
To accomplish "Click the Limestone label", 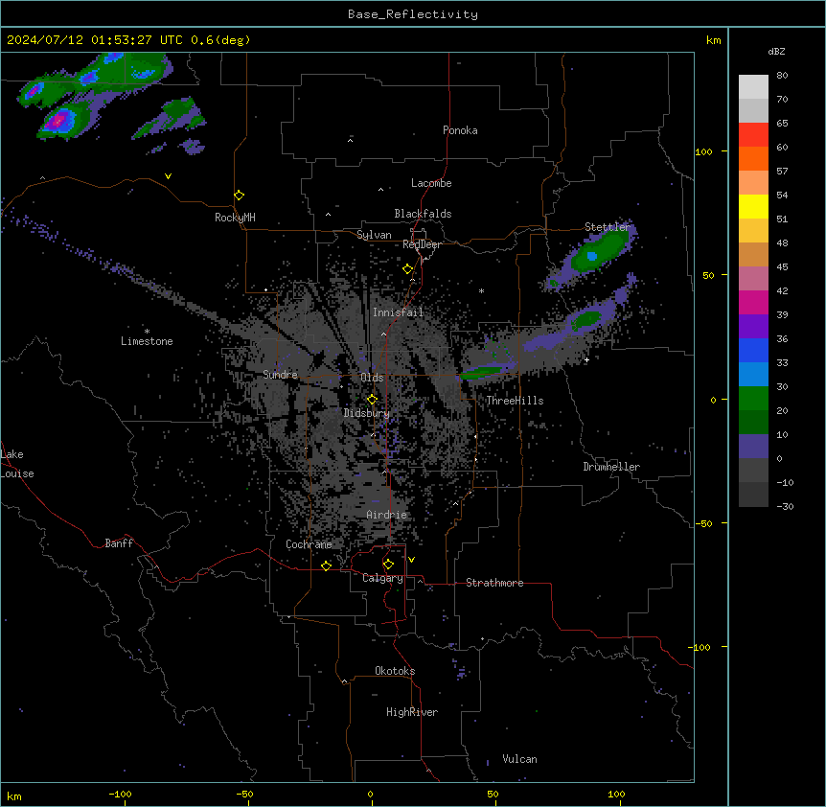I will tap(147, 341).
